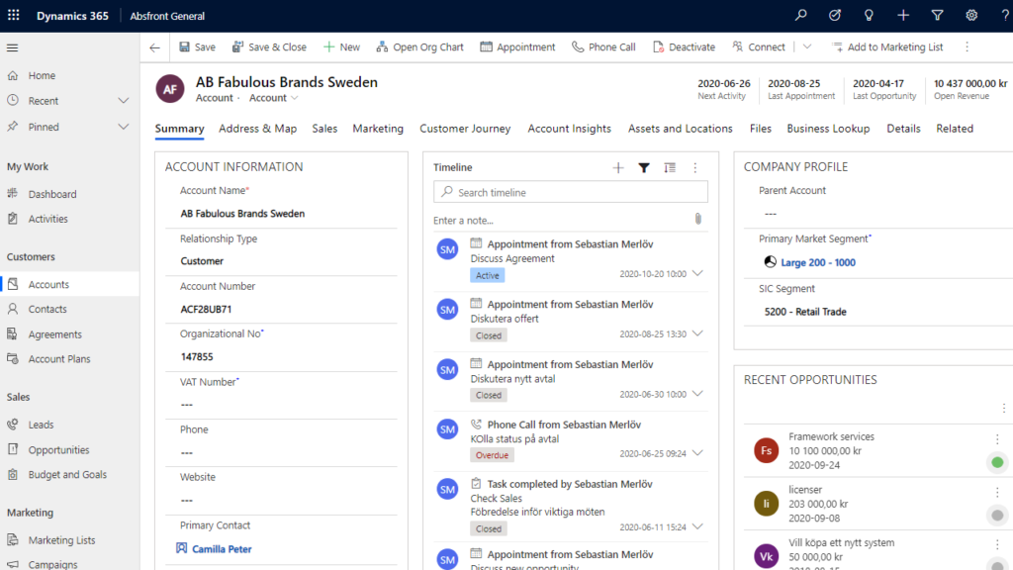Go back using the back arrow
Image resolution: width=1013 pixels, height=570 pixels.
point(155,47)
